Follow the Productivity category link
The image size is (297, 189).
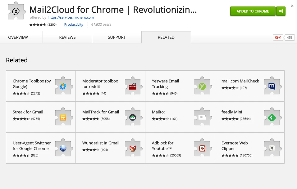tap(74, 24)
